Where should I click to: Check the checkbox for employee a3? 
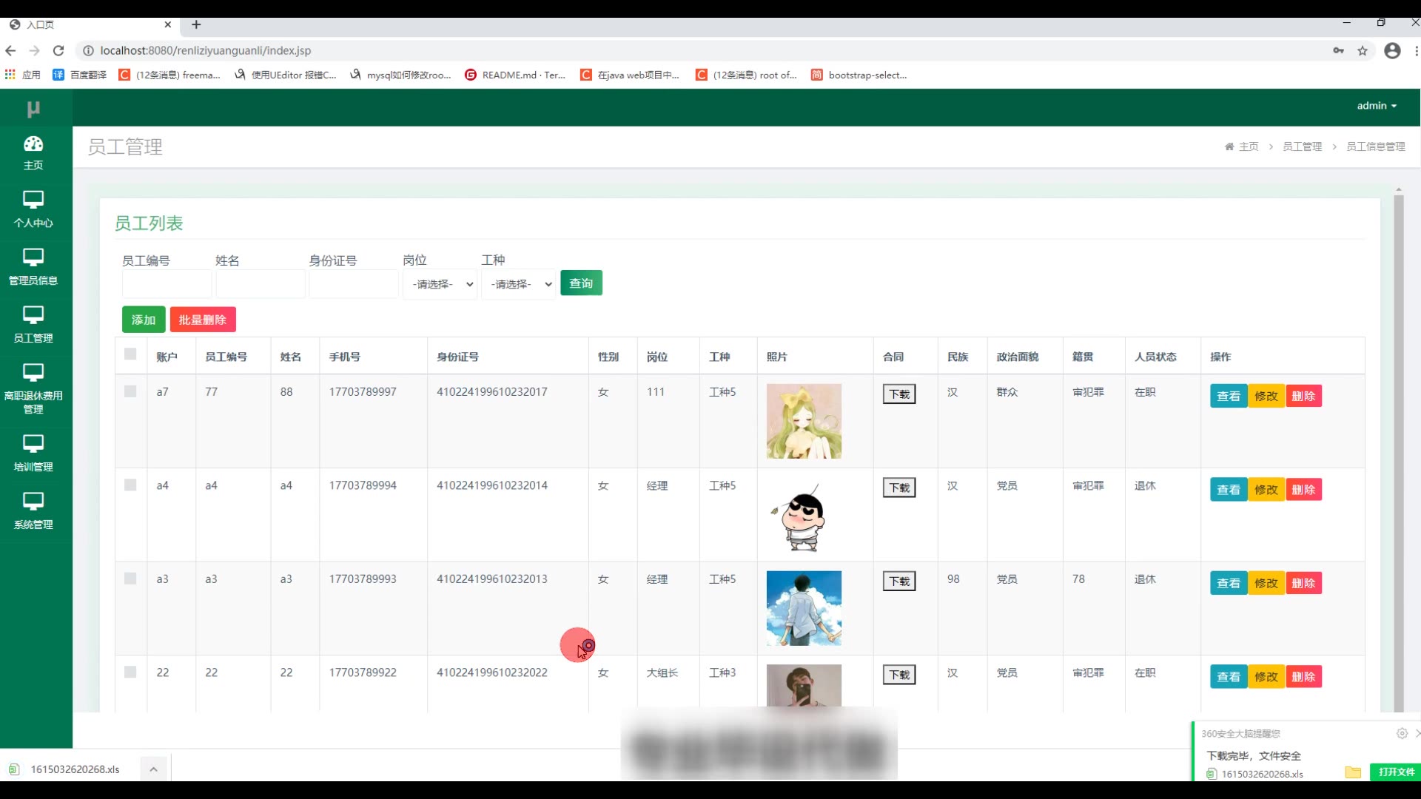coord(130,579)
